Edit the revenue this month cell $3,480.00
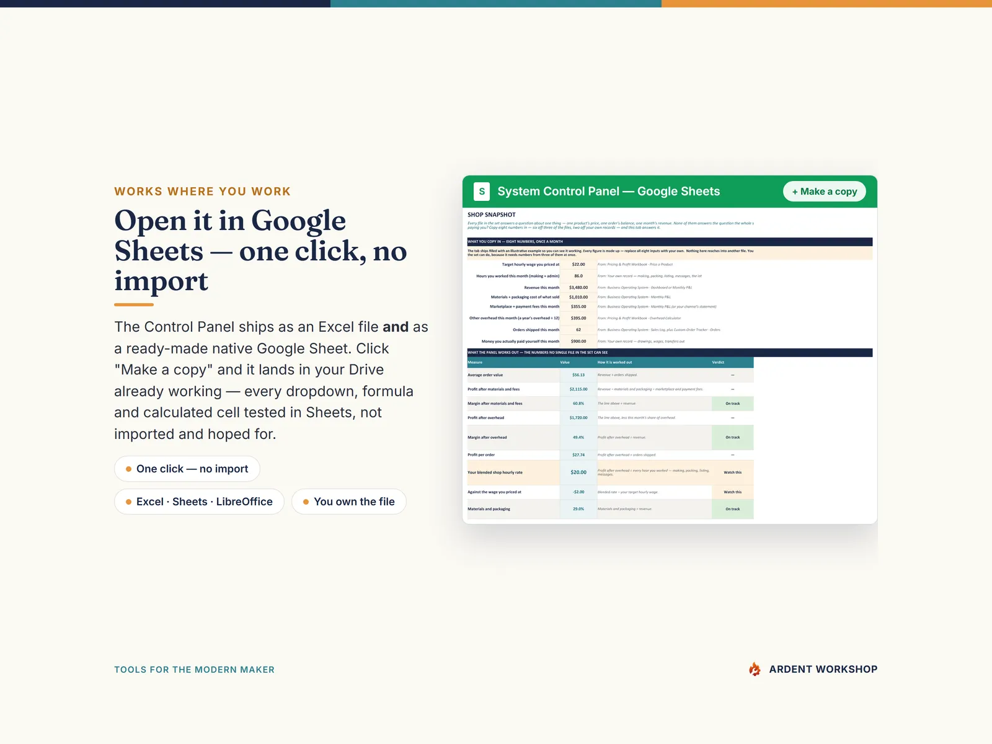The width and height of the screenshot is (992, 744). tap(578, 288)
